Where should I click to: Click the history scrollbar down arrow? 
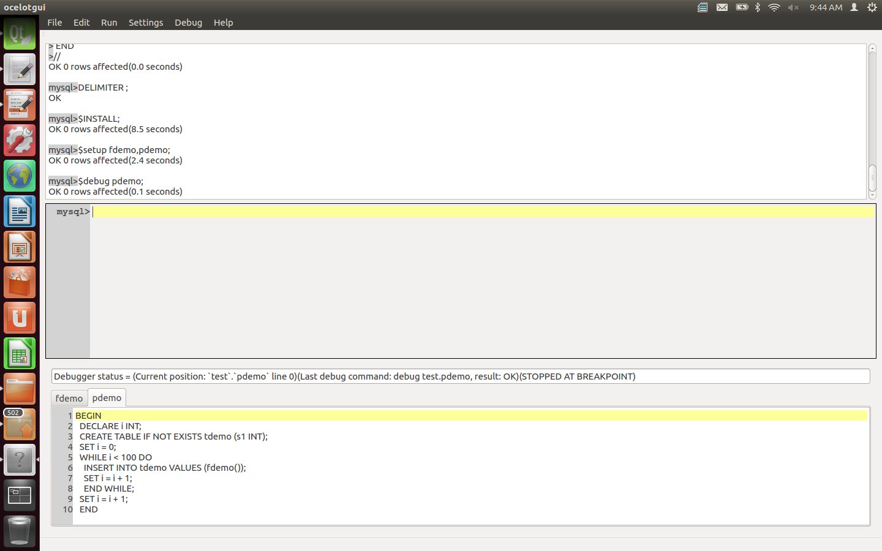coord(872,195)
